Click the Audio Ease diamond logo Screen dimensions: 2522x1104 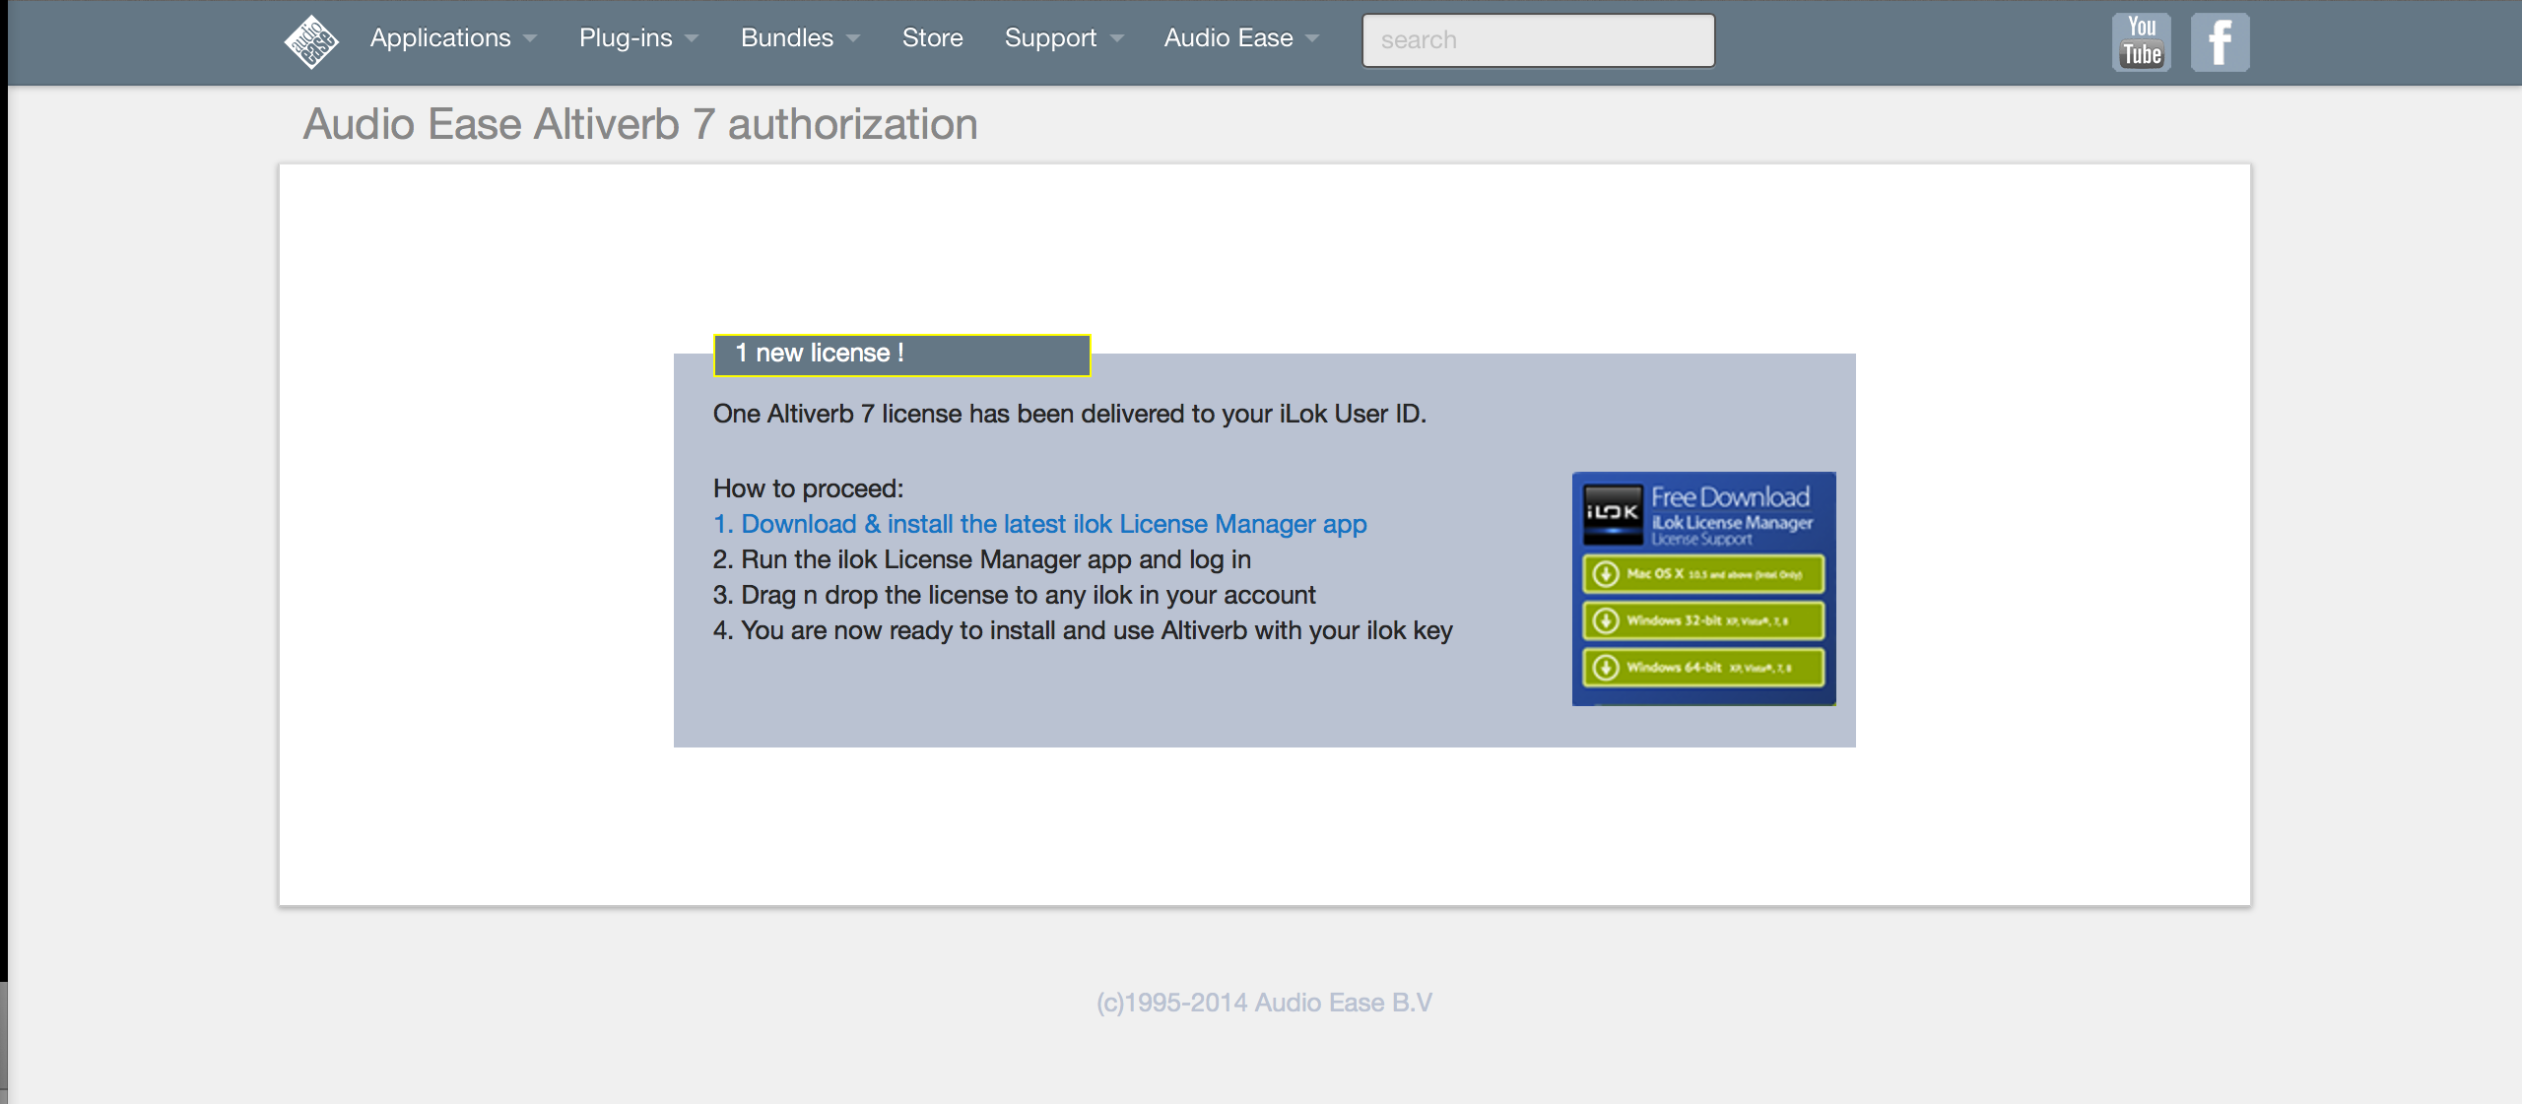tap(311, 42)
